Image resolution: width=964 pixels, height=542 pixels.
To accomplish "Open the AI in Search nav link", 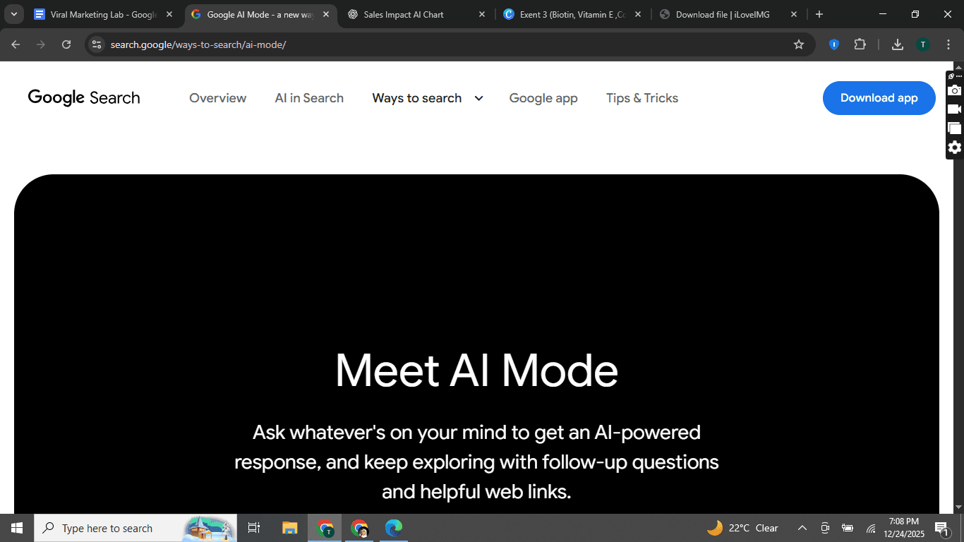I will [309, 98].
